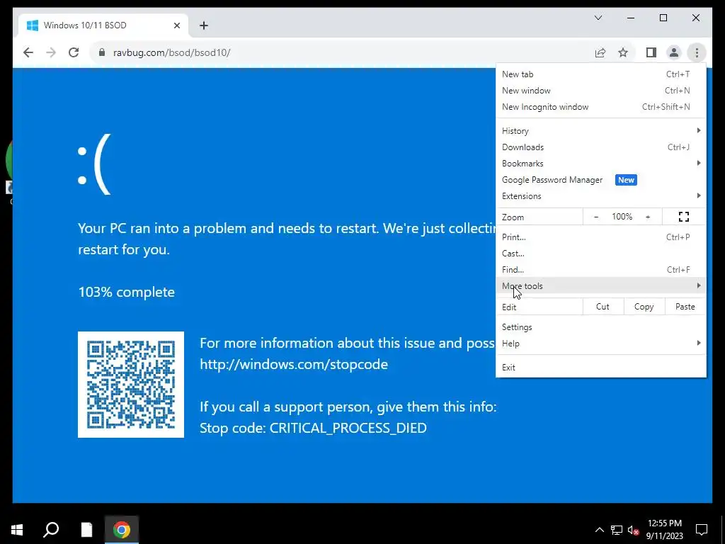Open Chrome Settings
The width and height of the screenshot is (725, 544).
click(600, 327)
